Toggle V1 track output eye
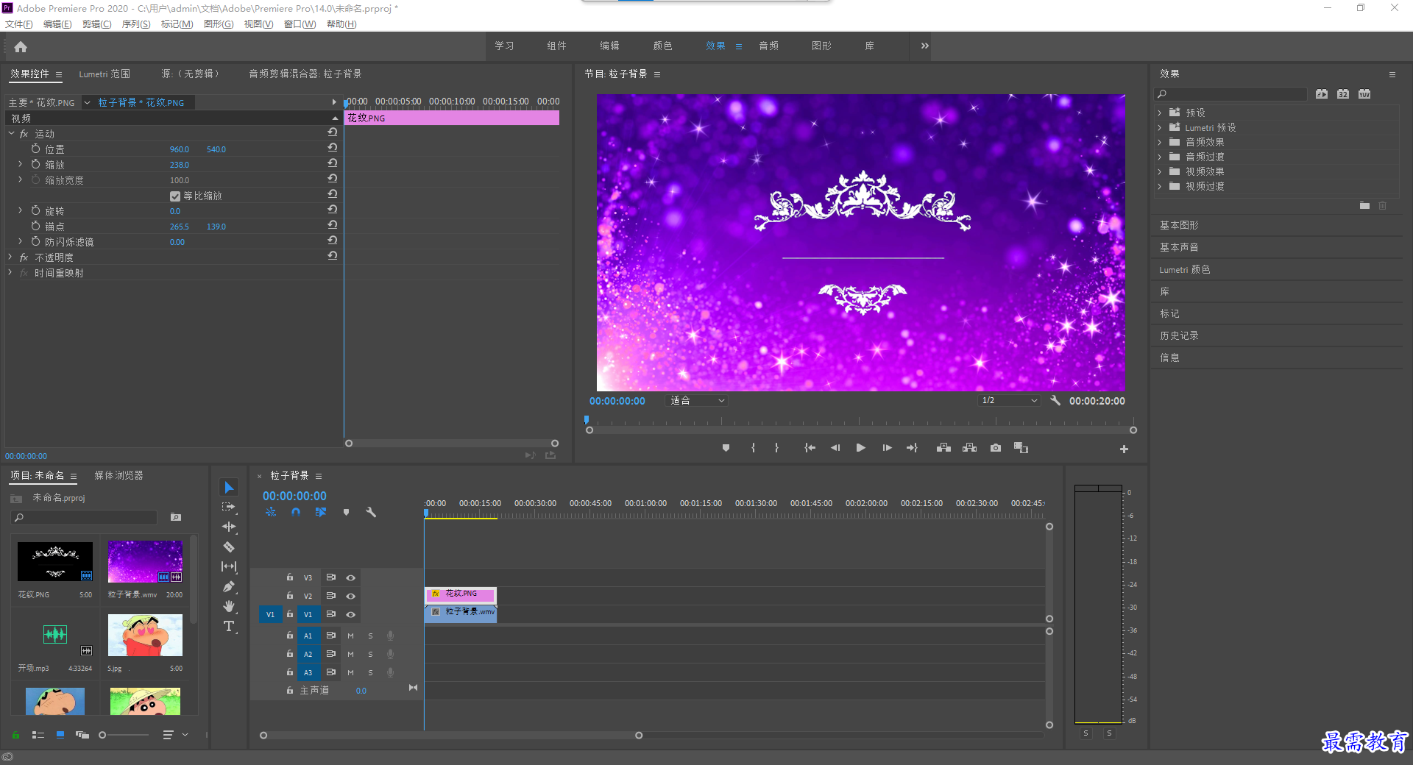The width and height of the screenshot is (1413, 765). pyautogui.click(x=351, y=615)
